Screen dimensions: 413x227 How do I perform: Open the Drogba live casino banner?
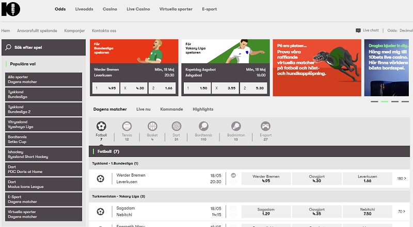tap(386, 68)
